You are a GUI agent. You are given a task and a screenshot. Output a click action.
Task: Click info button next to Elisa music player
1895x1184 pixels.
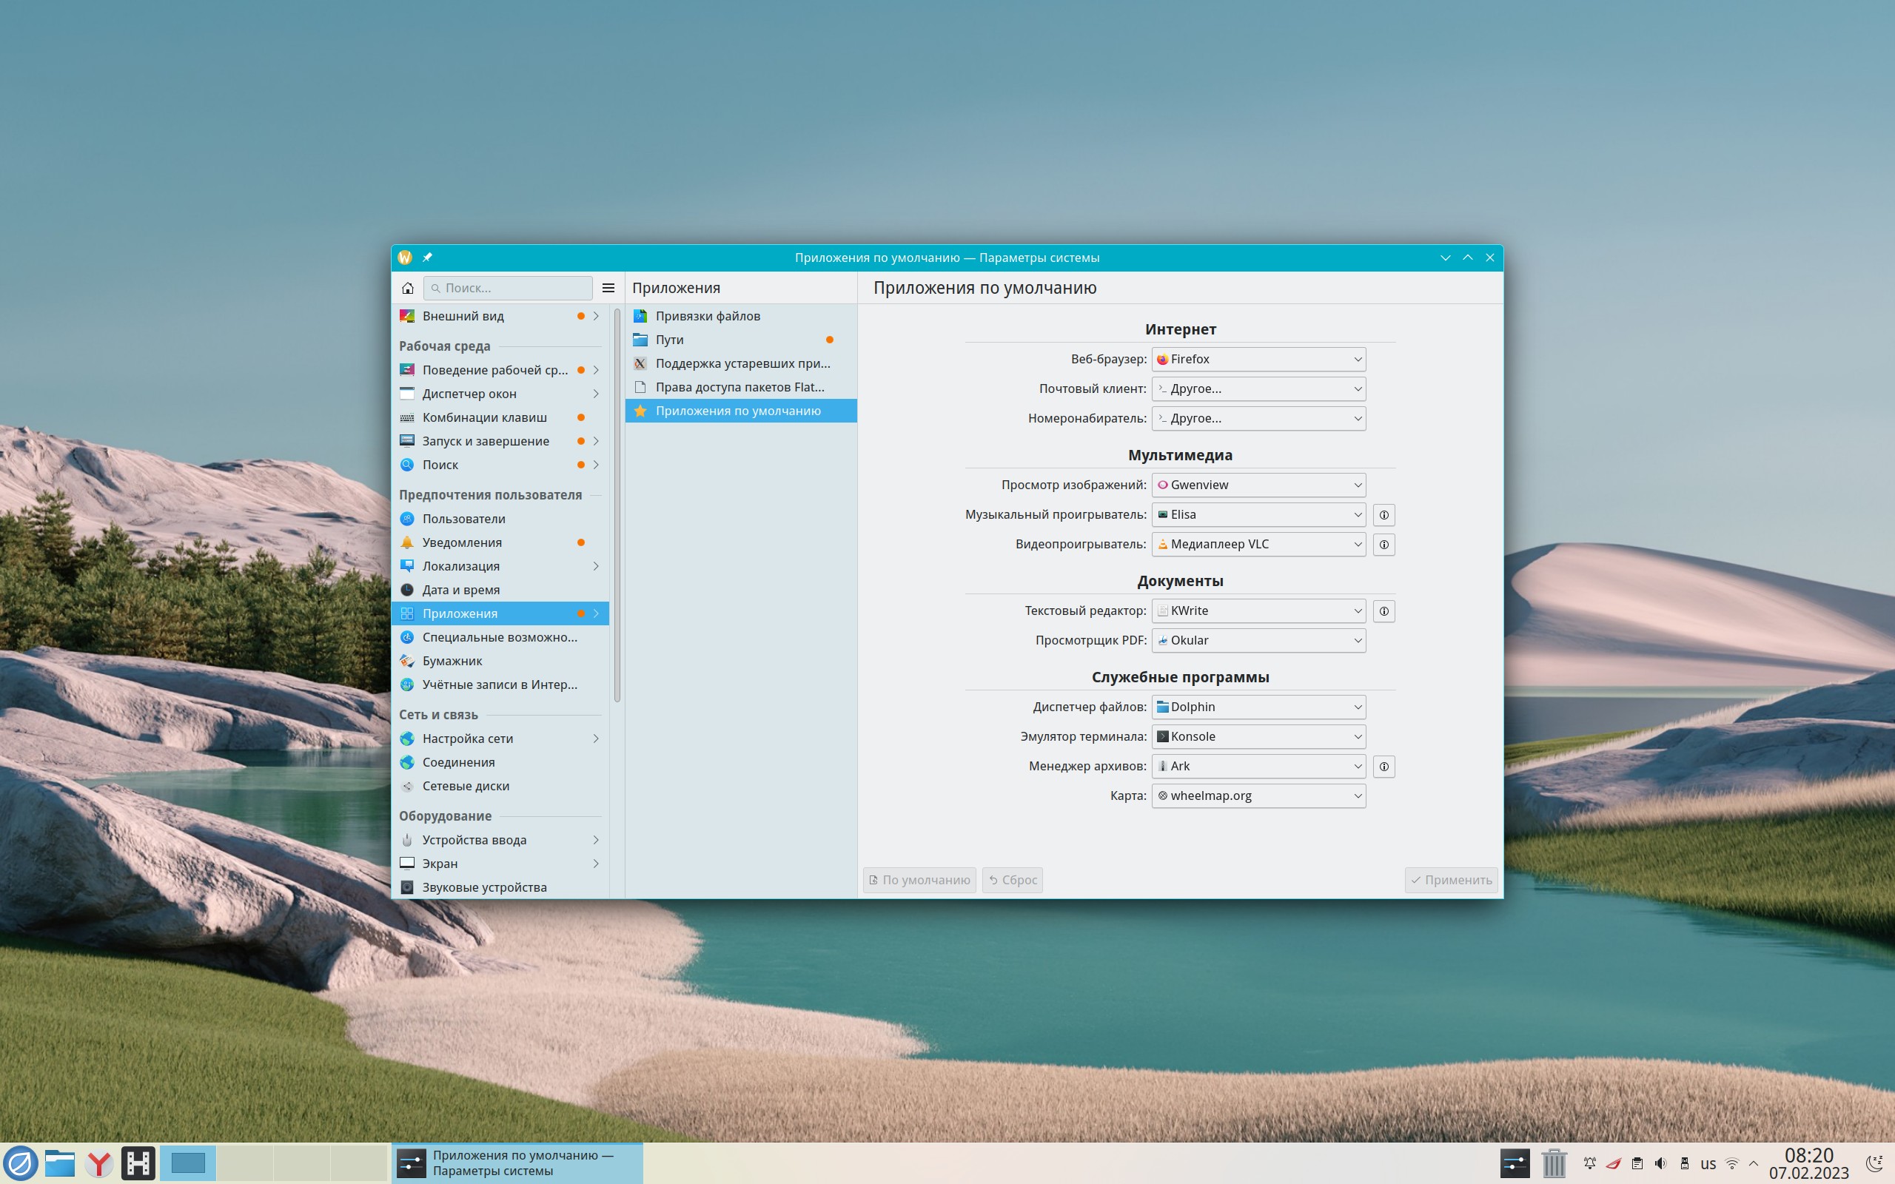coord(1383,514)
